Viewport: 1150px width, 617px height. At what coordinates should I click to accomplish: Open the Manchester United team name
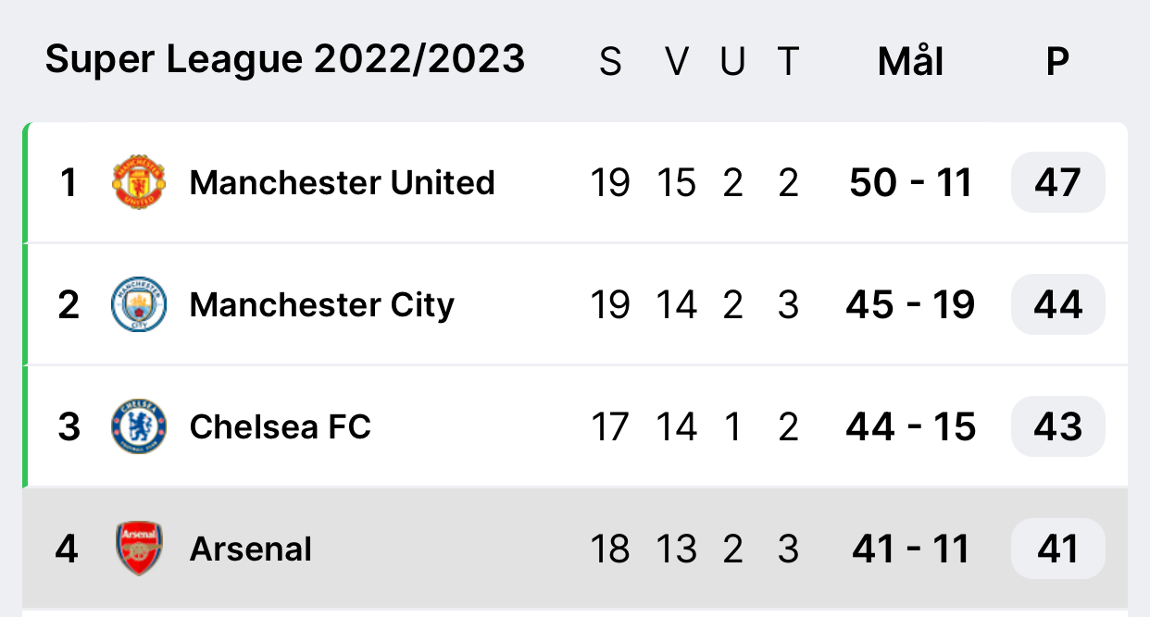coord(342,182)
